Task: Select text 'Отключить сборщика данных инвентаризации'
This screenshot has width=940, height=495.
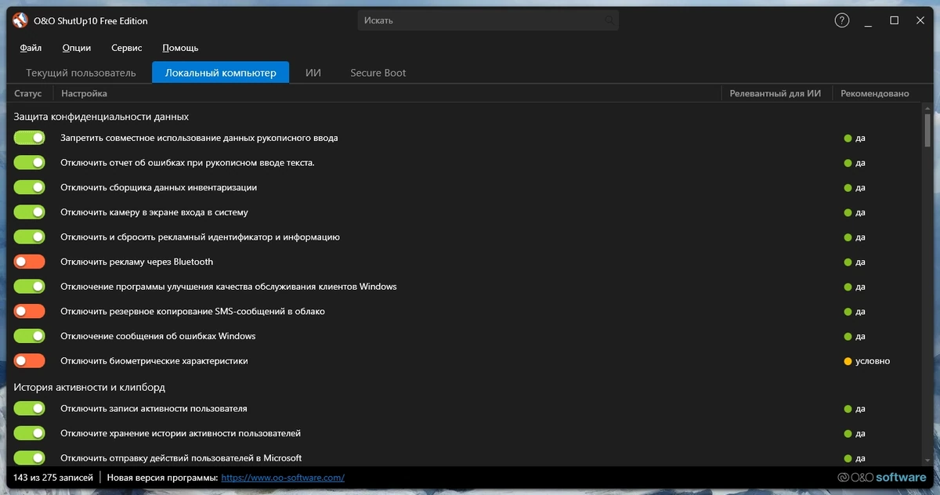Action: tap(159, 188)
